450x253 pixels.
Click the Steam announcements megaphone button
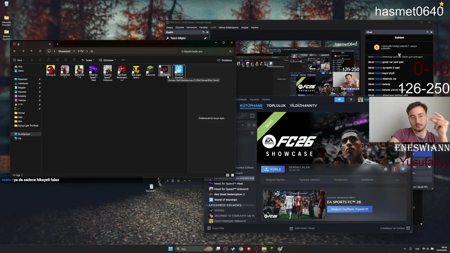coord(339,99)
